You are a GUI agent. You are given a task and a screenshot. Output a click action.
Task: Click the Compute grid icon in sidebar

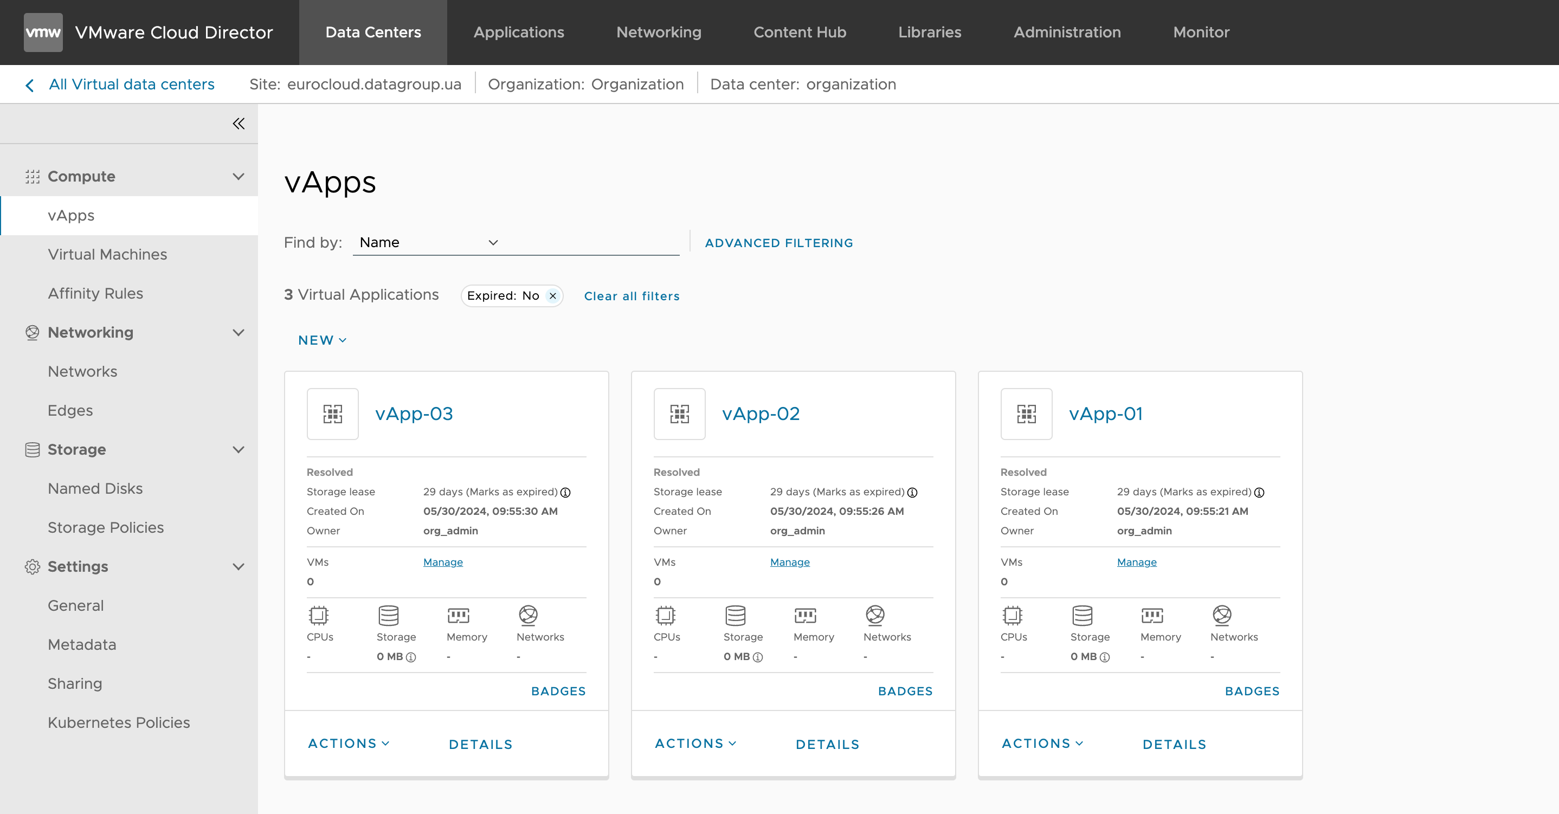[x=33, y=177]
